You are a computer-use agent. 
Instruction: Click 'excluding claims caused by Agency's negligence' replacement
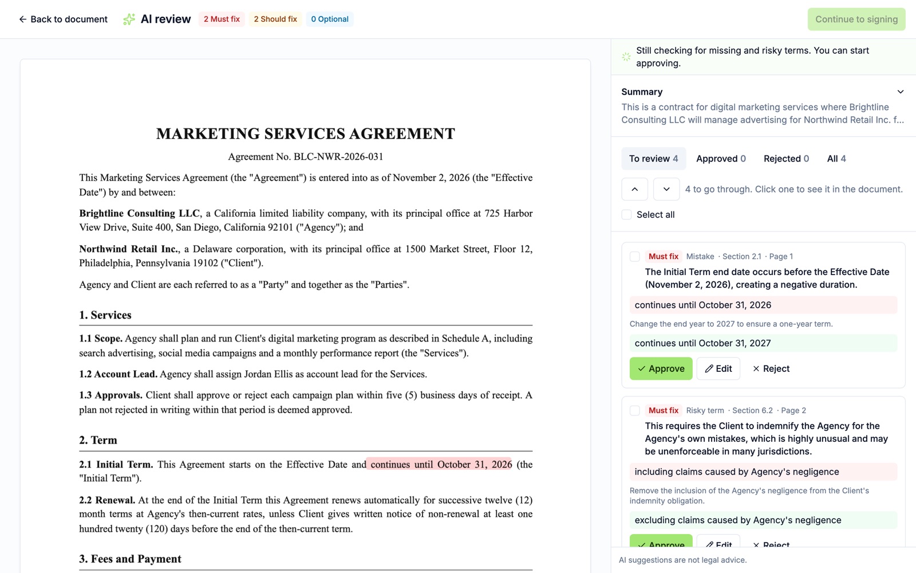click(763, 520)
